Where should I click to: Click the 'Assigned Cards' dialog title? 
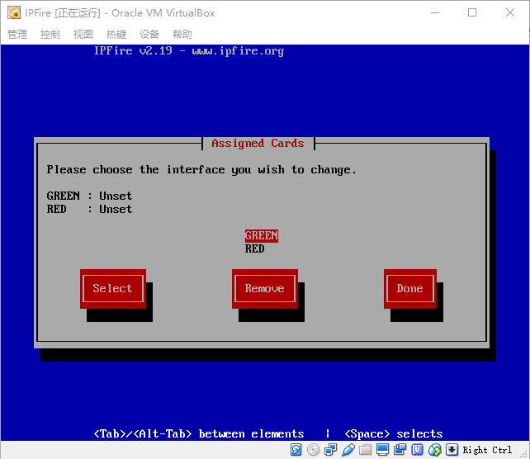[x=258, y=144]
